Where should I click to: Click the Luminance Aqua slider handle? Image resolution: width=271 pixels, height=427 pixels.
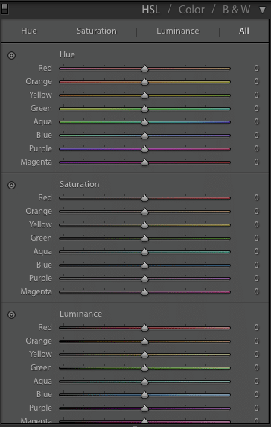click(x=144, y=382)
